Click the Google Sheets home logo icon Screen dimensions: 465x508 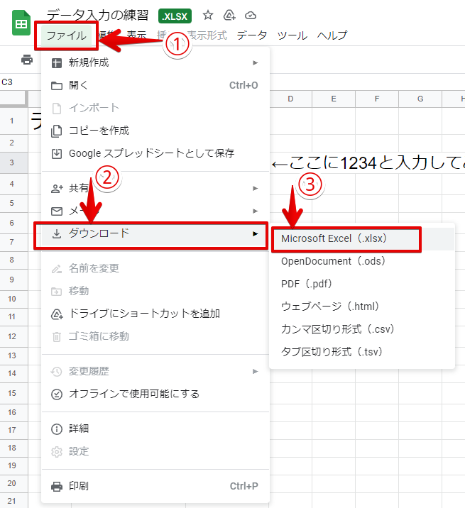20,26
